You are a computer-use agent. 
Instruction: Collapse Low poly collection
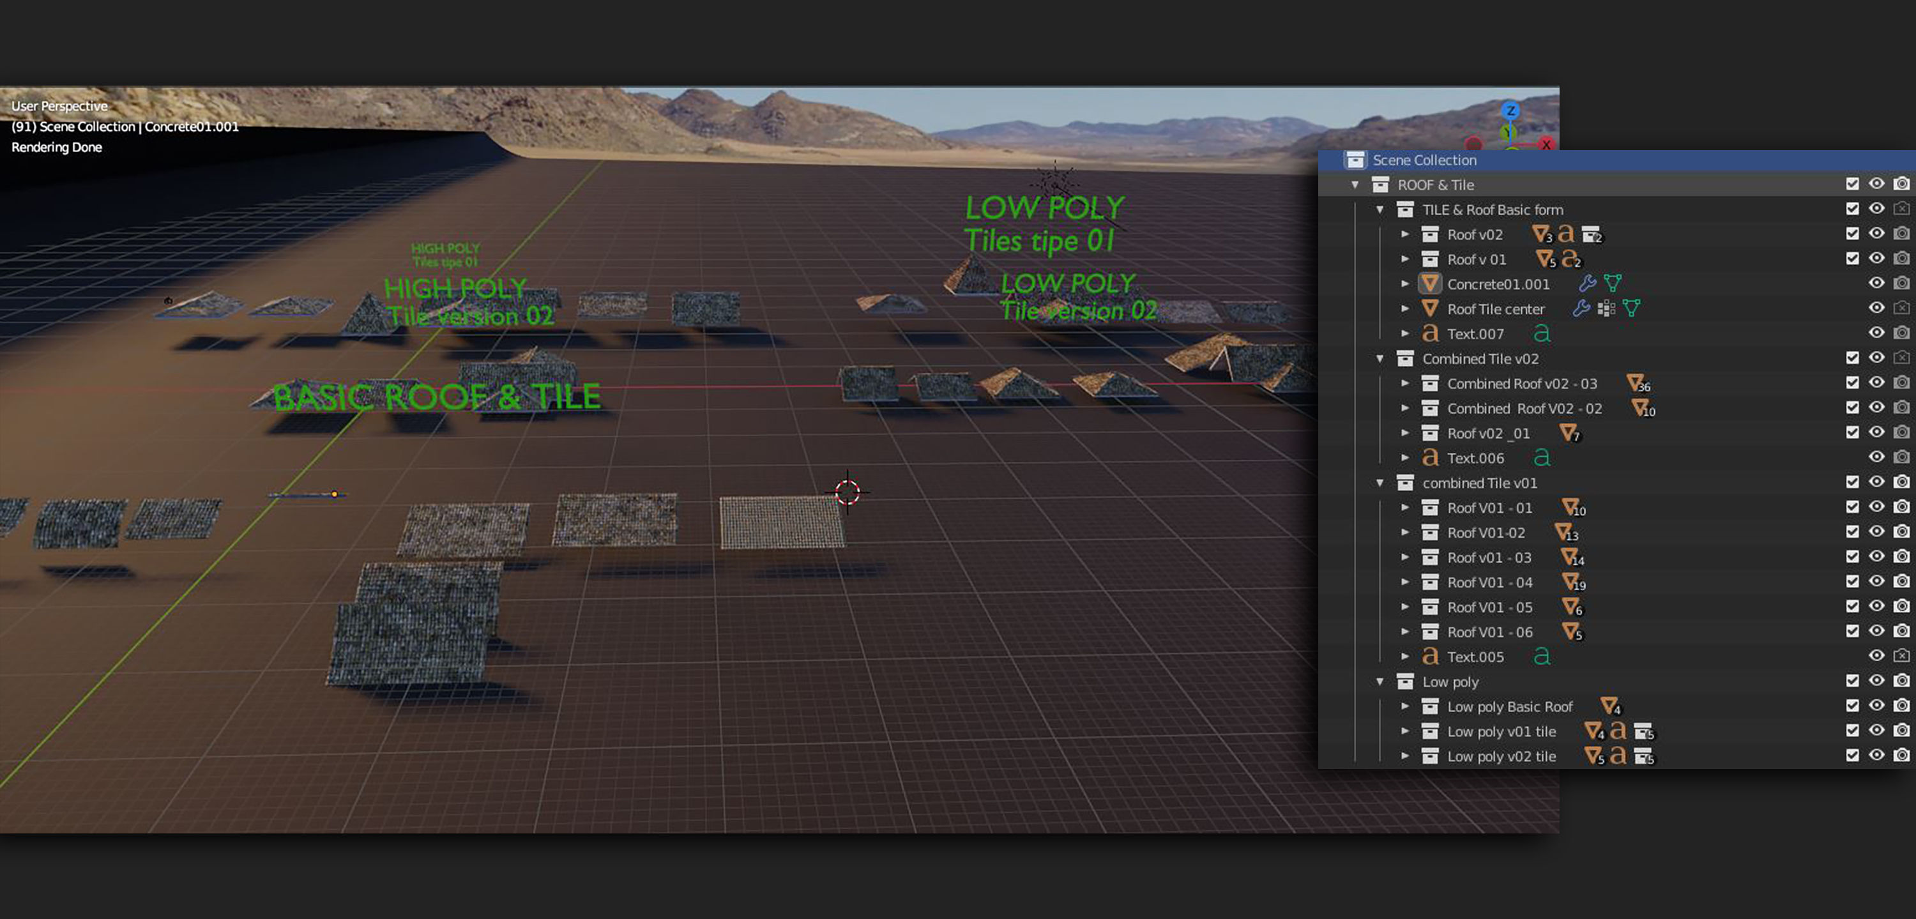[x=1380, y=681]
